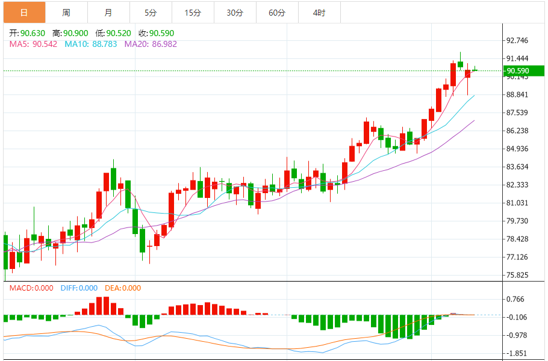This screenshot has width=548, height=361.
Task: Click the 82.333 price axis label
Action: [517, 185]
